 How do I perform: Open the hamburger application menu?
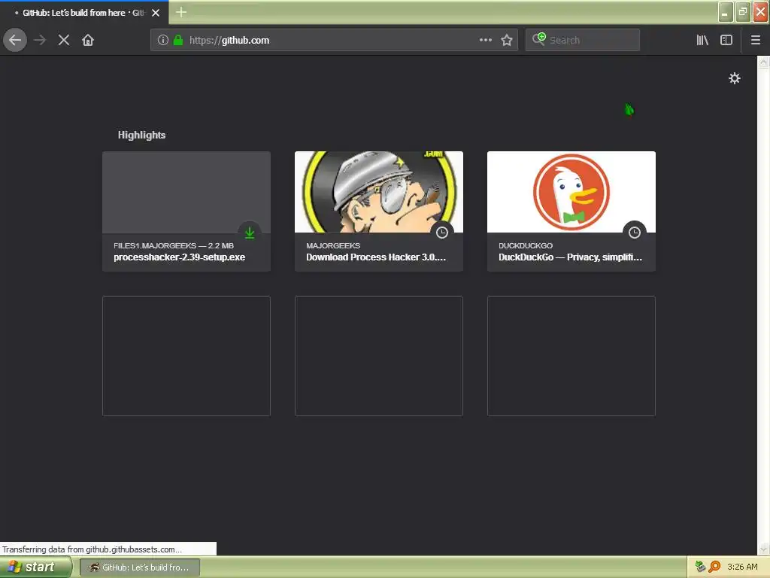point(756,40)
